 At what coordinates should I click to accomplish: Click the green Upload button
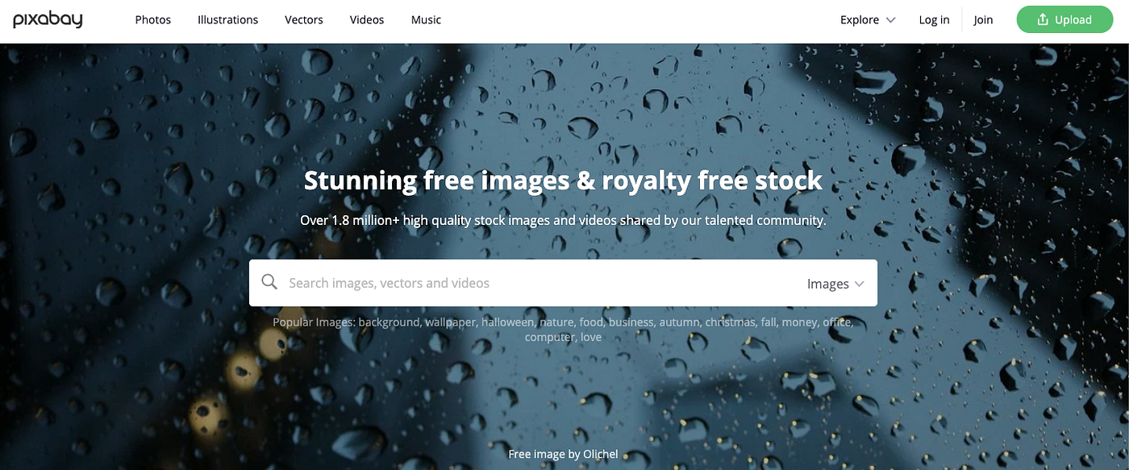[1064, 19]
